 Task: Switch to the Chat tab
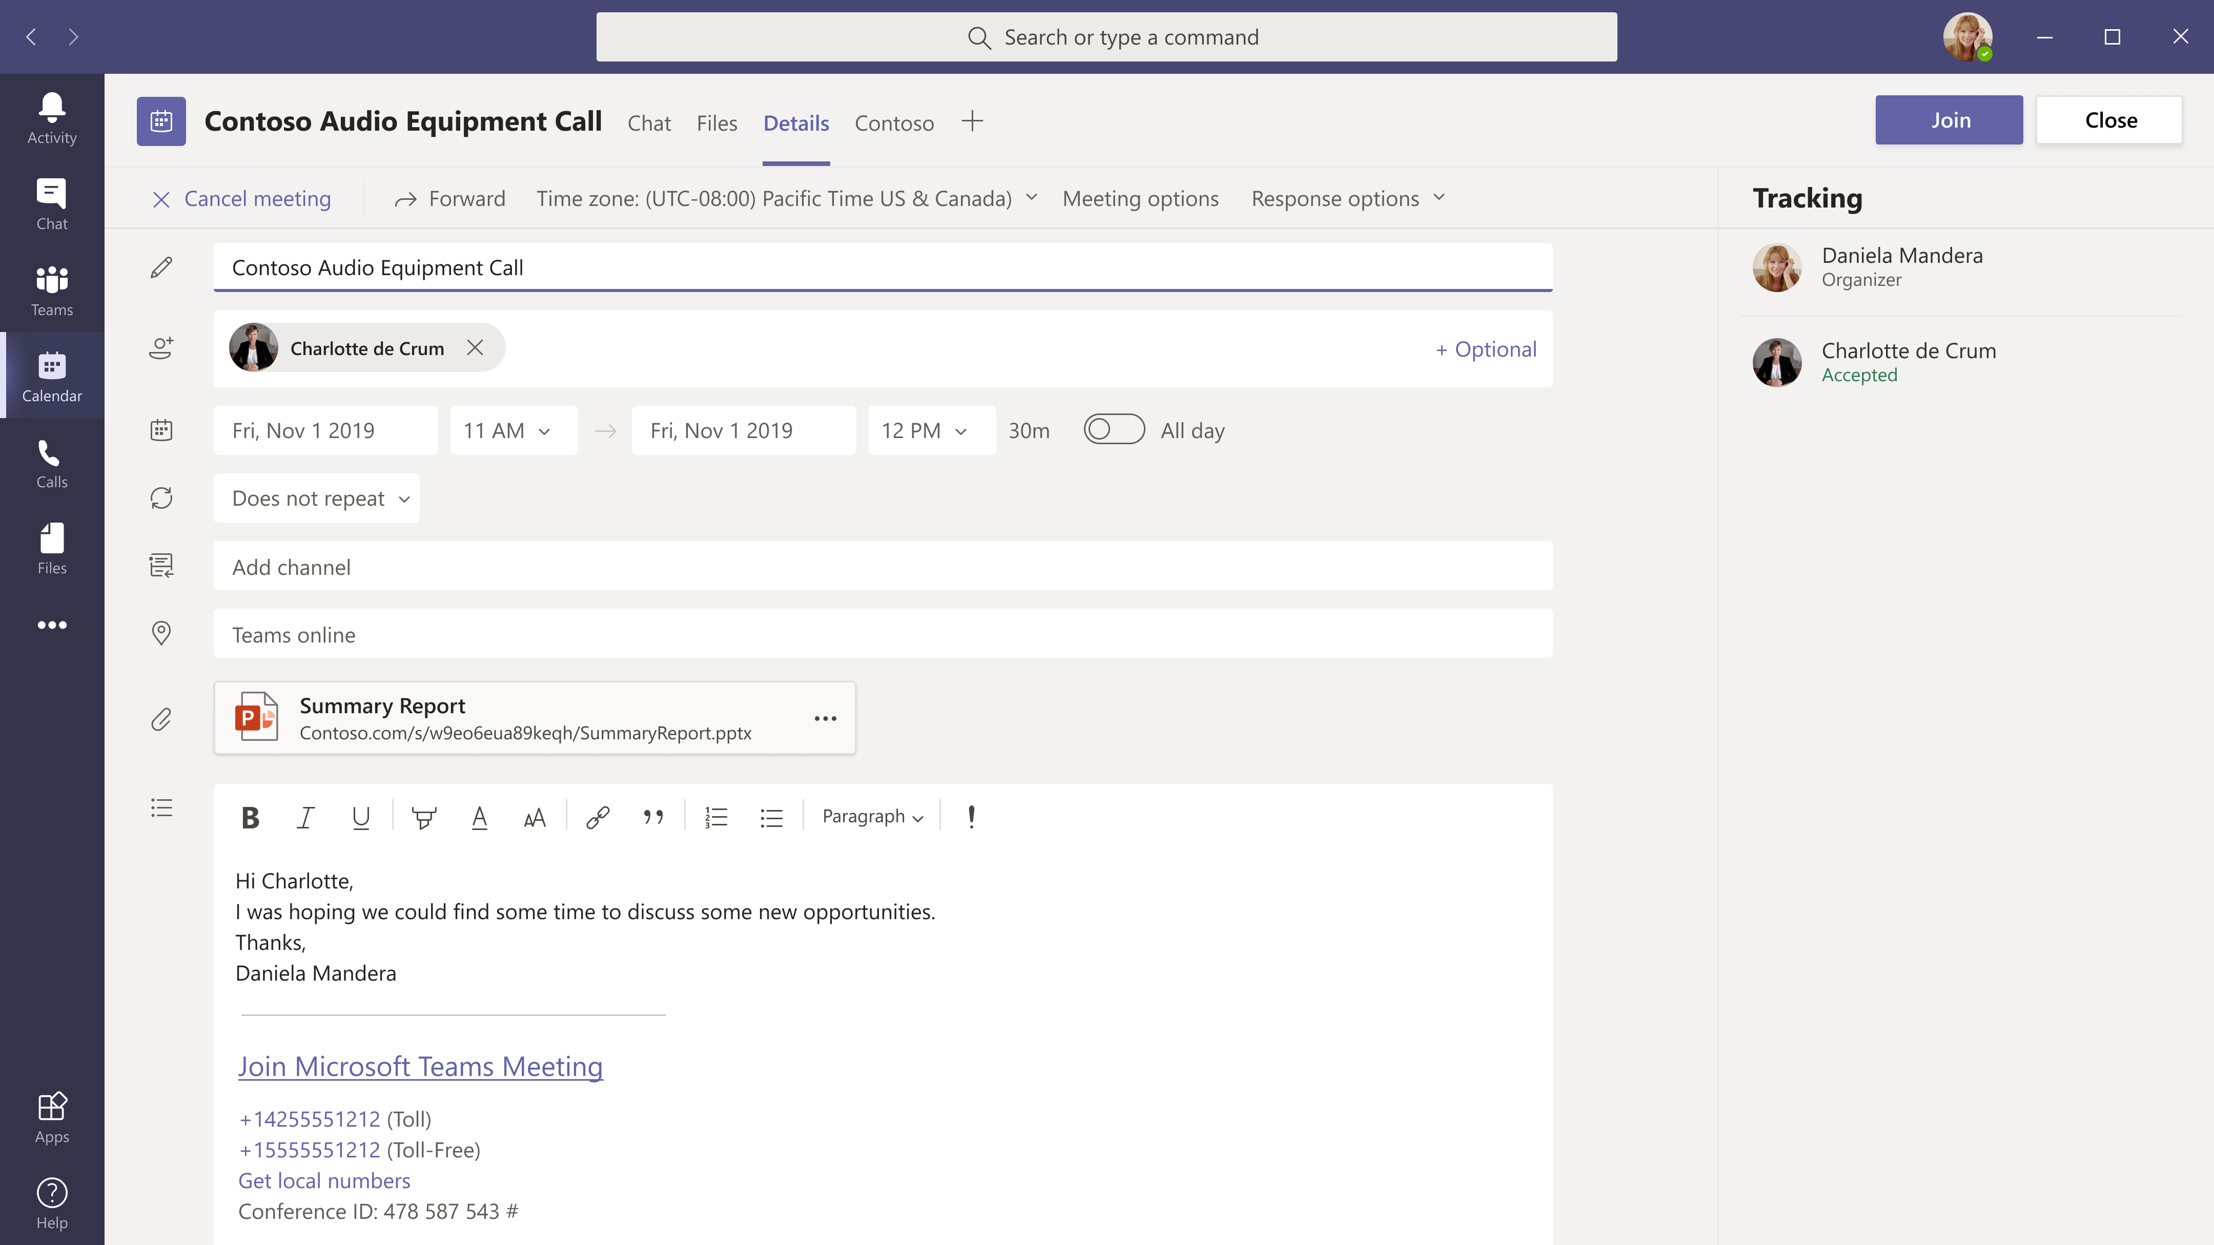[x=649, y=123]
